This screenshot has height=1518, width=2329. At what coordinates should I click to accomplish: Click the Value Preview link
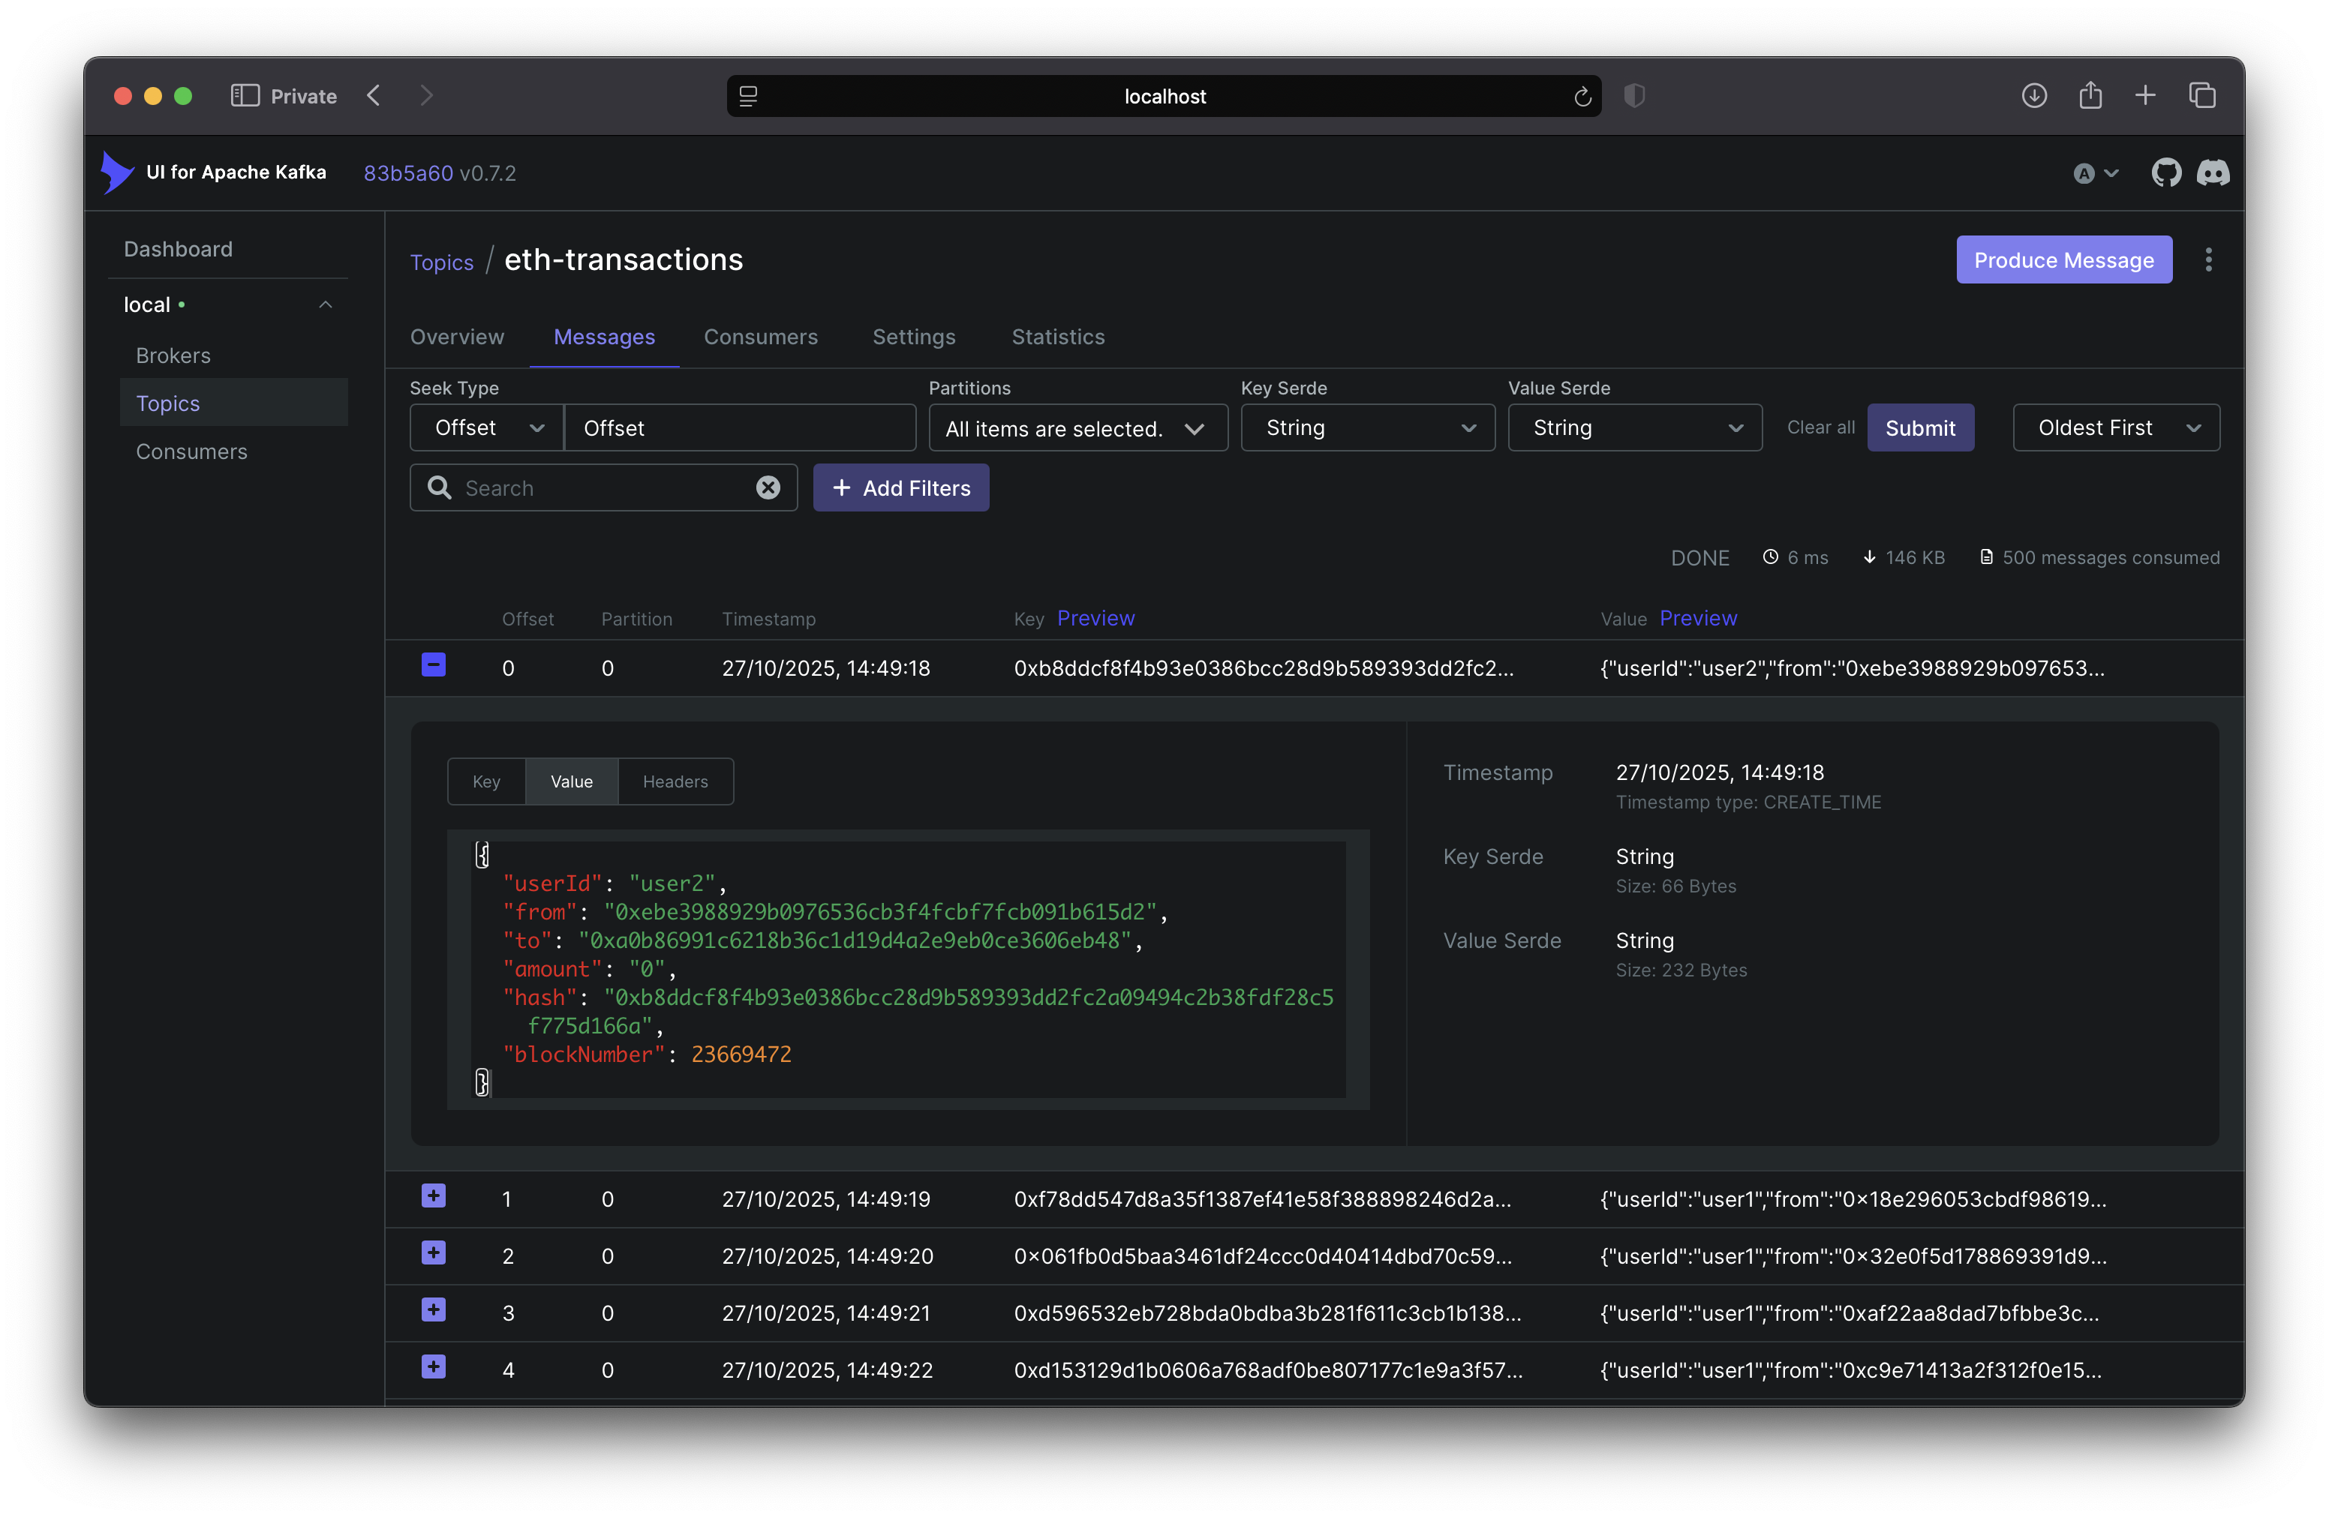(1698, 618)
